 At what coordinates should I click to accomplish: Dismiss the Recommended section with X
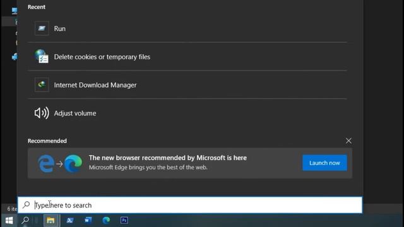click(348, 141)
